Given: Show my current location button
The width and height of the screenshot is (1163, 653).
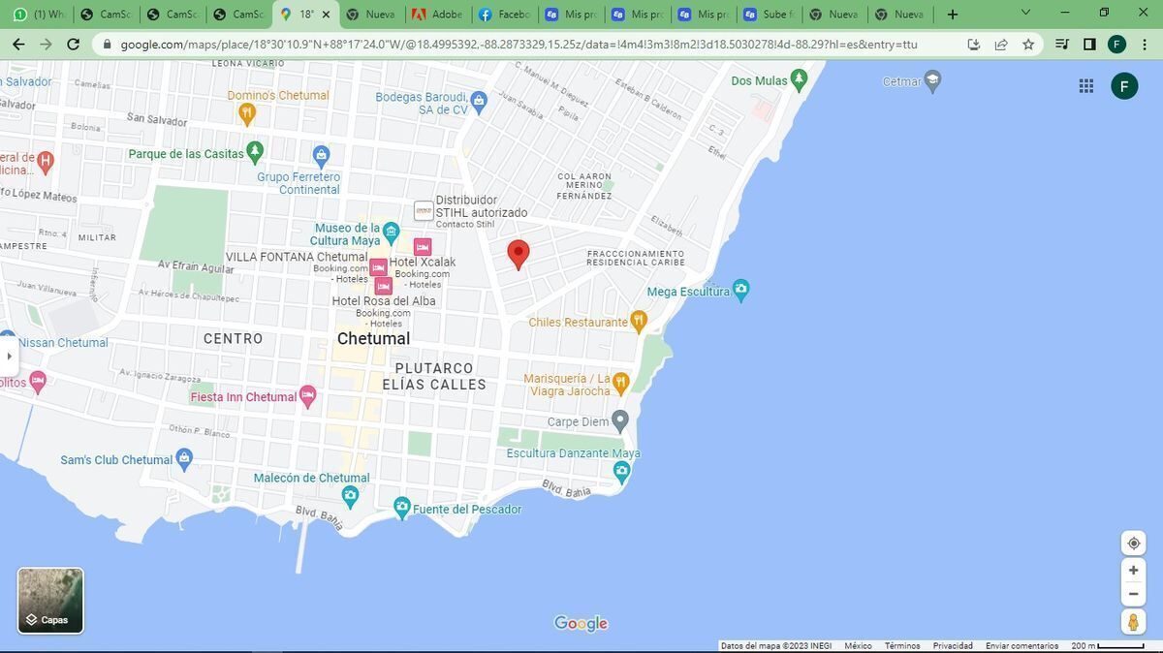Looking at the screenshot, I should click(x=1133, y=543).
